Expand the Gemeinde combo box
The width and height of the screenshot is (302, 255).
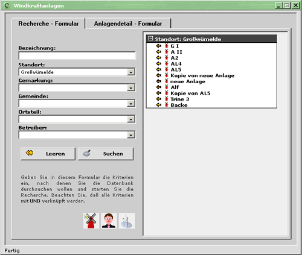click(131, 104)
